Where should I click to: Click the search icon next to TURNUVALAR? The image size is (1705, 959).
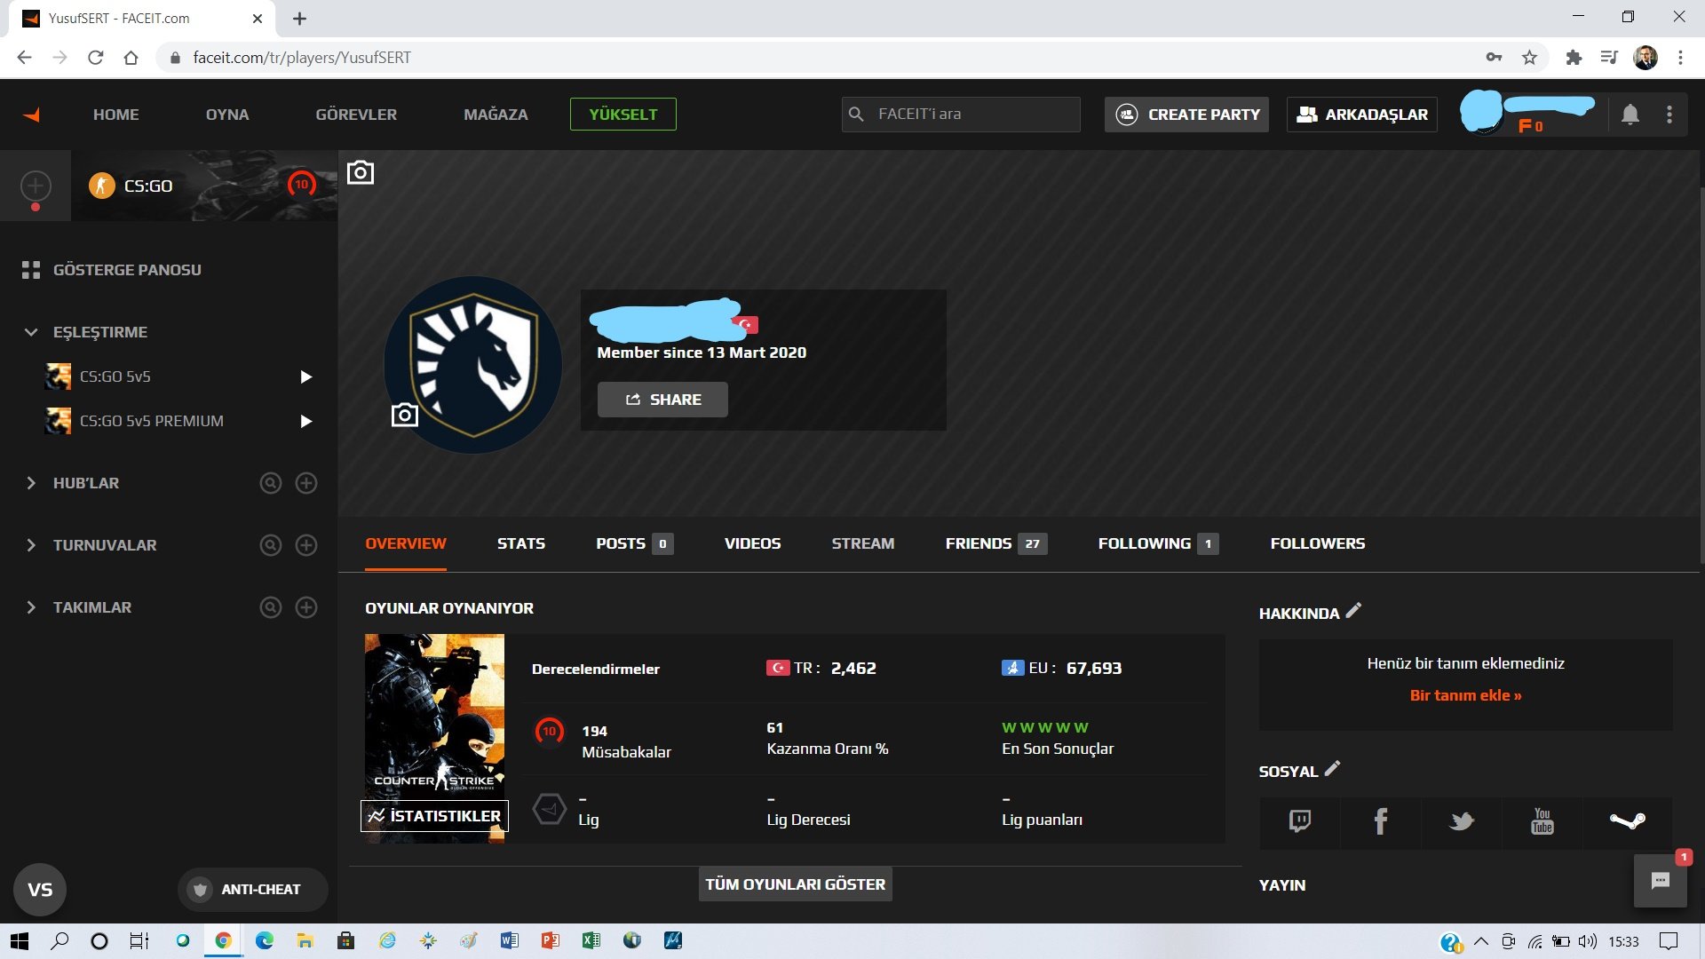pyautogui.click(x=271, y=545)
